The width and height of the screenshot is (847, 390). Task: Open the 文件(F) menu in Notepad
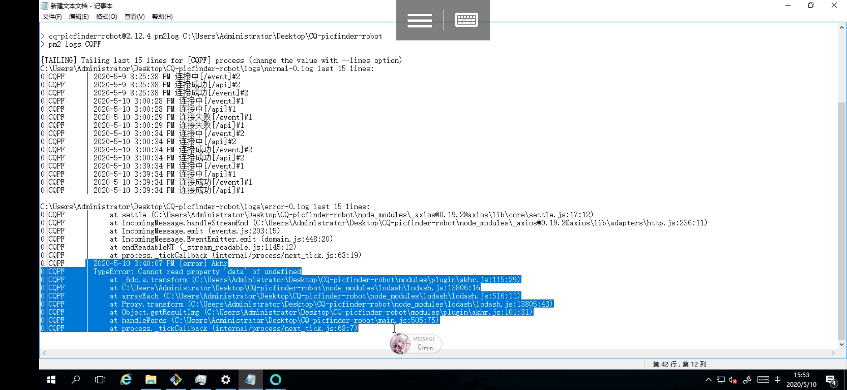pyautogui.click(x=51, y=17)
